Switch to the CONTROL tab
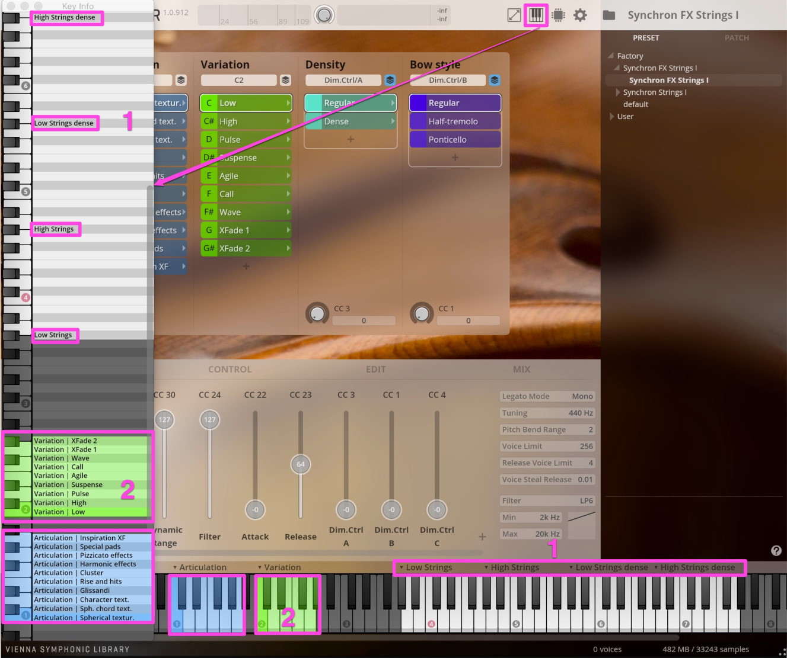This screenshot has height=658, width=787. click(x=230, y=369)
